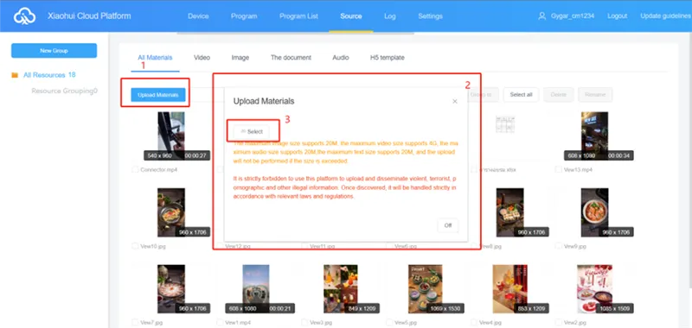Open the Vew2.jpg image thumbnail
This screenshot has height=328, width=692.
coord(594,289)
